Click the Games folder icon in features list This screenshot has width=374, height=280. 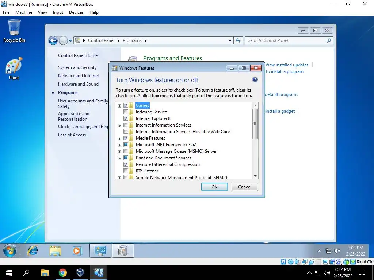pos(131,105)
